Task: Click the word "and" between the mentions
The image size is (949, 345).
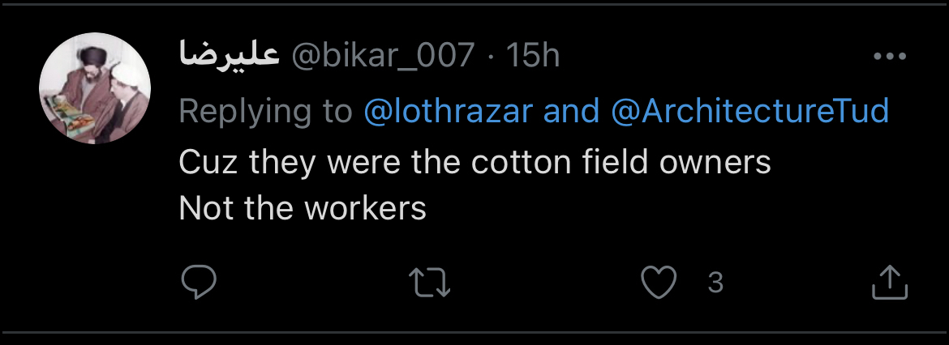Action: tap(570, 111)
